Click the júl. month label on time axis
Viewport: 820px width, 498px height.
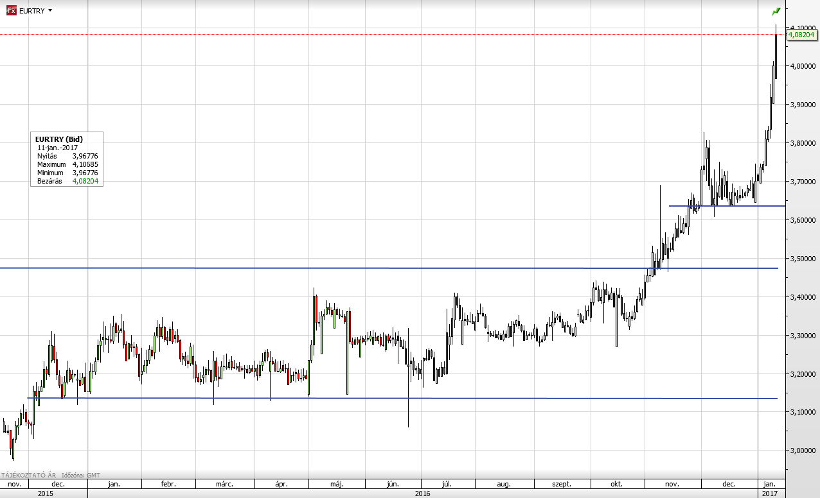pyautogui.click(x=449, y=484)
